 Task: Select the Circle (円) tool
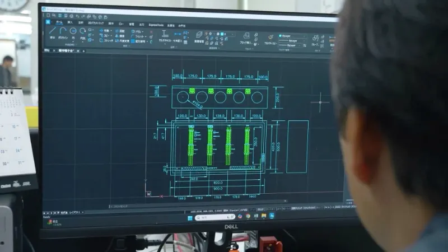(x=73, y=31)
